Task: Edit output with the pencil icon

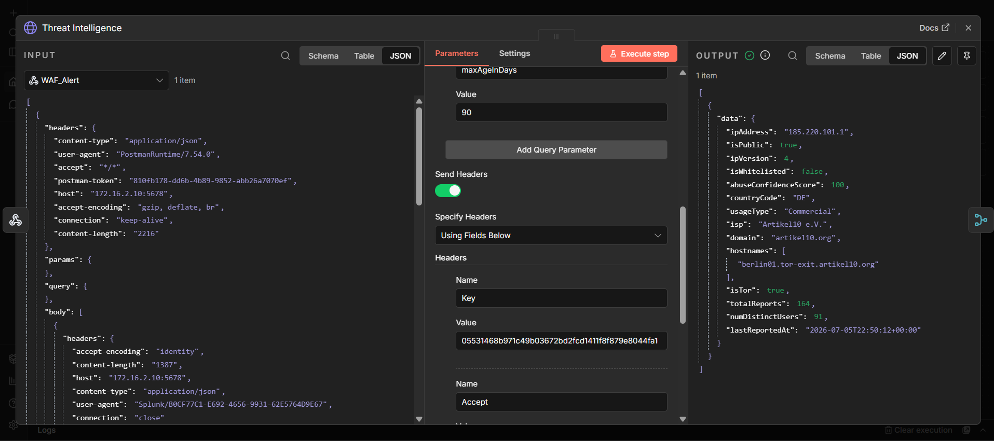Action: pyautogui.click(x=942, y=56)
